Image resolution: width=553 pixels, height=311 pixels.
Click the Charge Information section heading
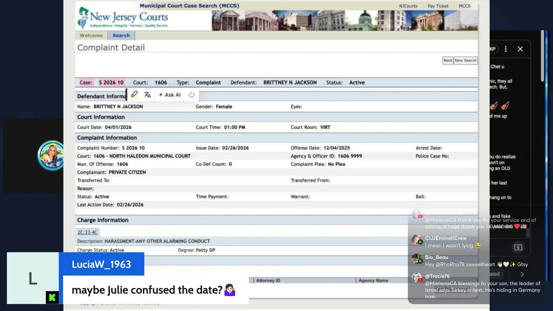click(x=103, y=220)
